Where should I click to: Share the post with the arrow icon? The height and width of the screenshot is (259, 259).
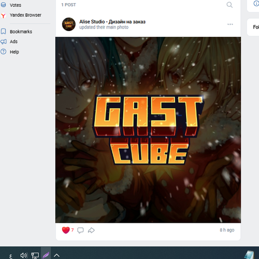[x=91, y=230]
